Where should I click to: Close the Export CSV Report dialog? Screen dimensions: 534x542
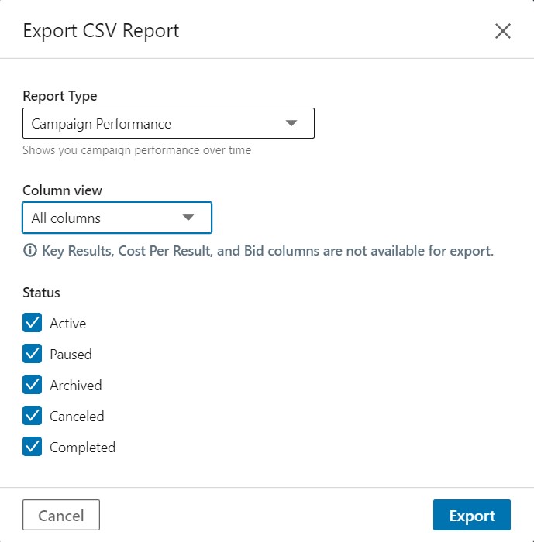coord(503,32)
